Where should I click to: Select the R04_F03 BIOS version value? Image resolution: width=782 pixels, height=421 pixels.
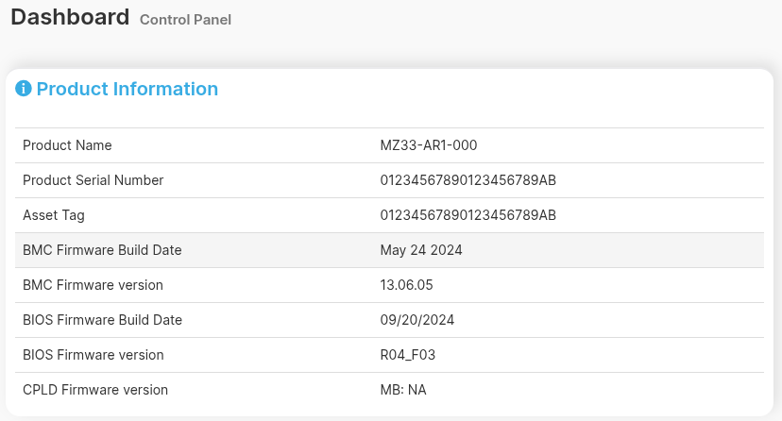[x=407, y=355]
